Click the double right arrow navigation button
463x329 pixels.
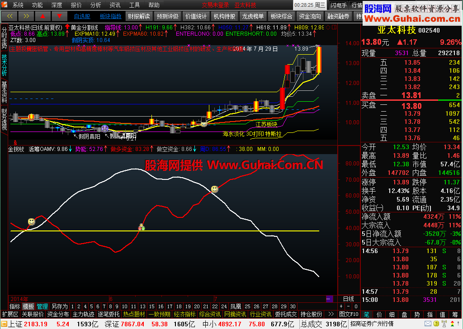26,16
